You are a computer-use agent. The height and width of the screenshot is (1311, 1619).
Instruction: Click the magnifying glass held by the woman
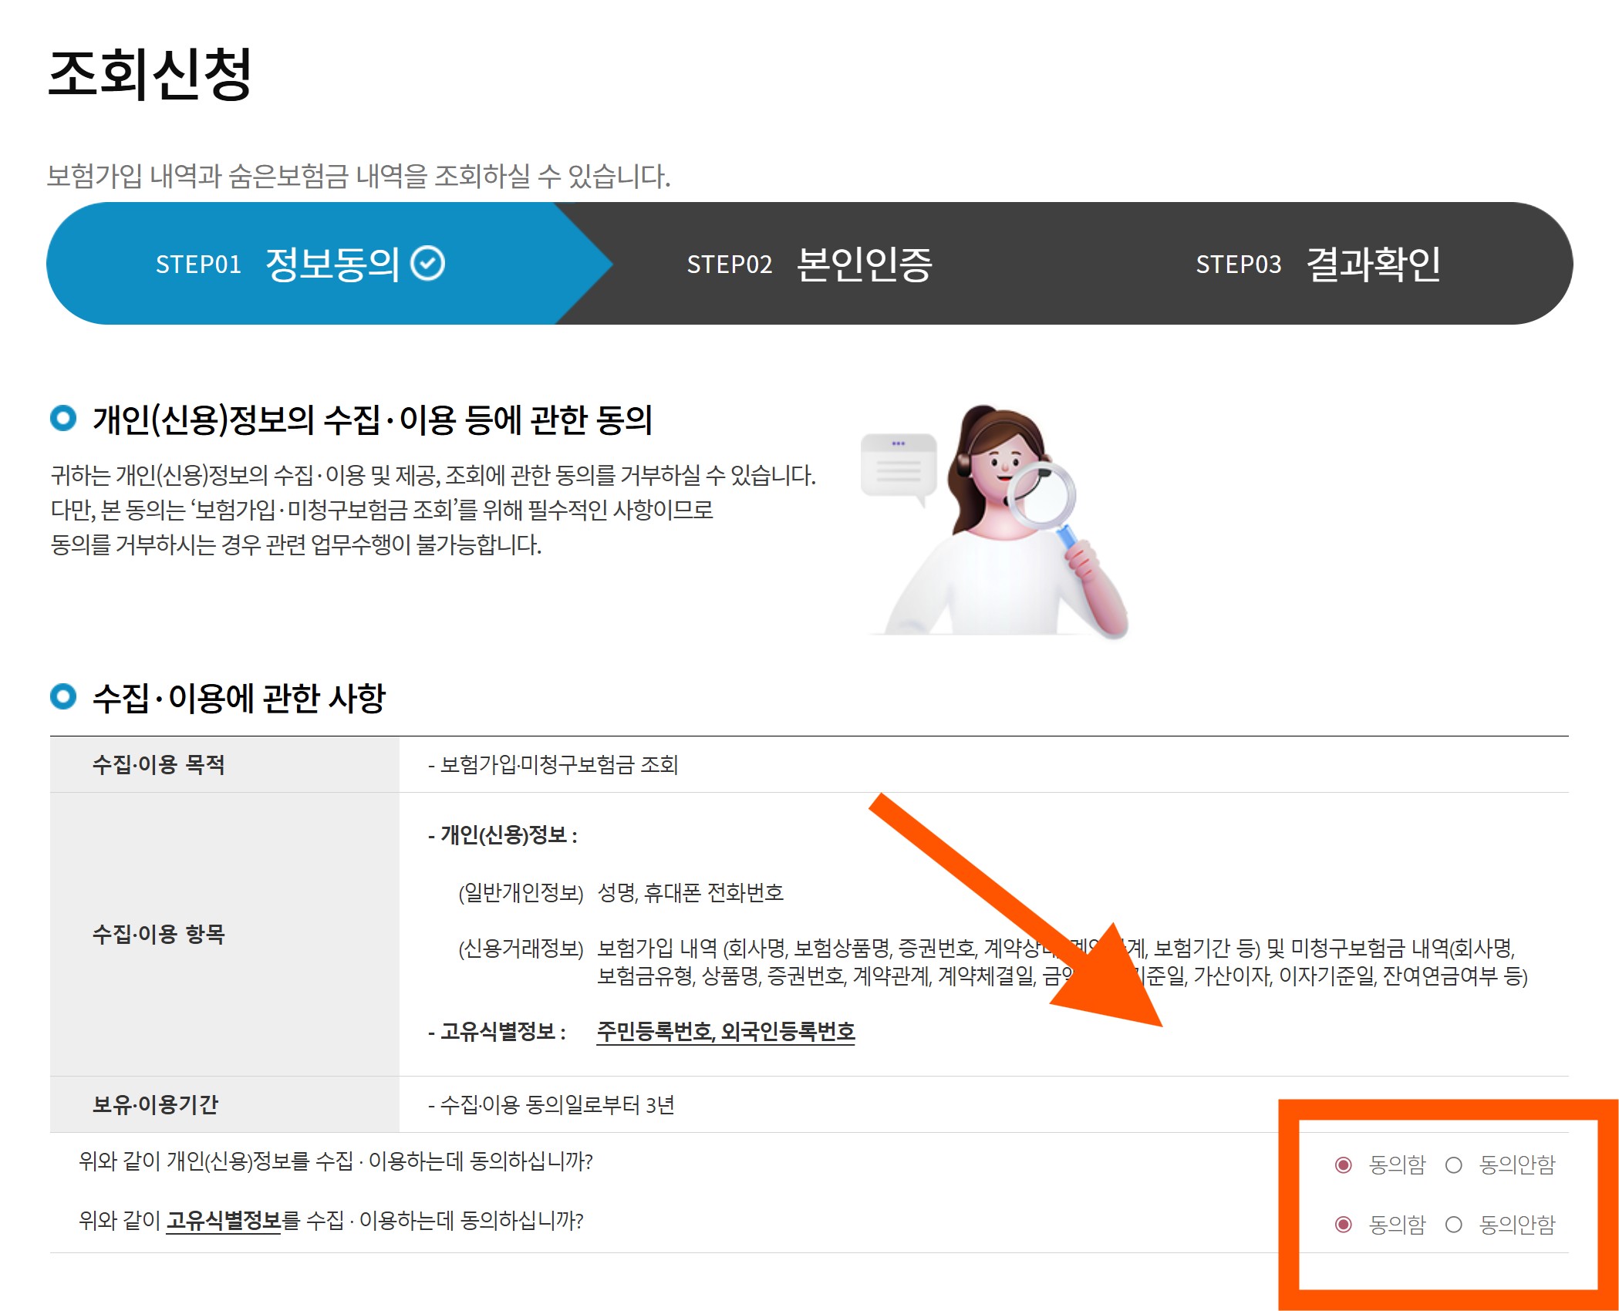tap(1041, 494)
